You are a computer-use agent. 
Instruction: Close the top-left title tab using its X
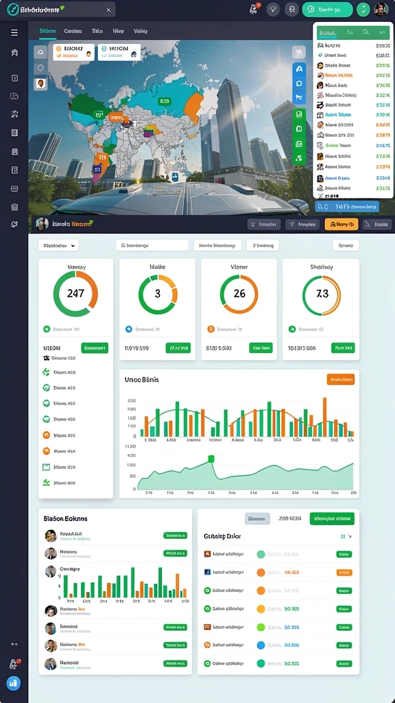pyautogui.click(x=108, y=10)
